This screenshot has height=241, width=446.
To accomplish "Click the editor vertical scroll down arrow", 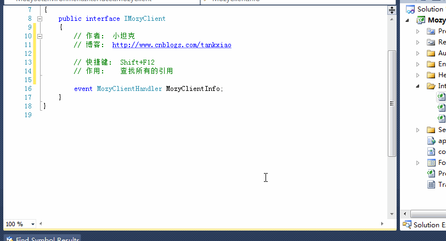I will point(392,214).
